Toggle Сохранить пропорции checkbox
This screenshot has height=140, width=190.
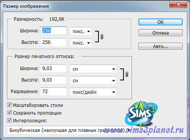(x=9, y=113)
